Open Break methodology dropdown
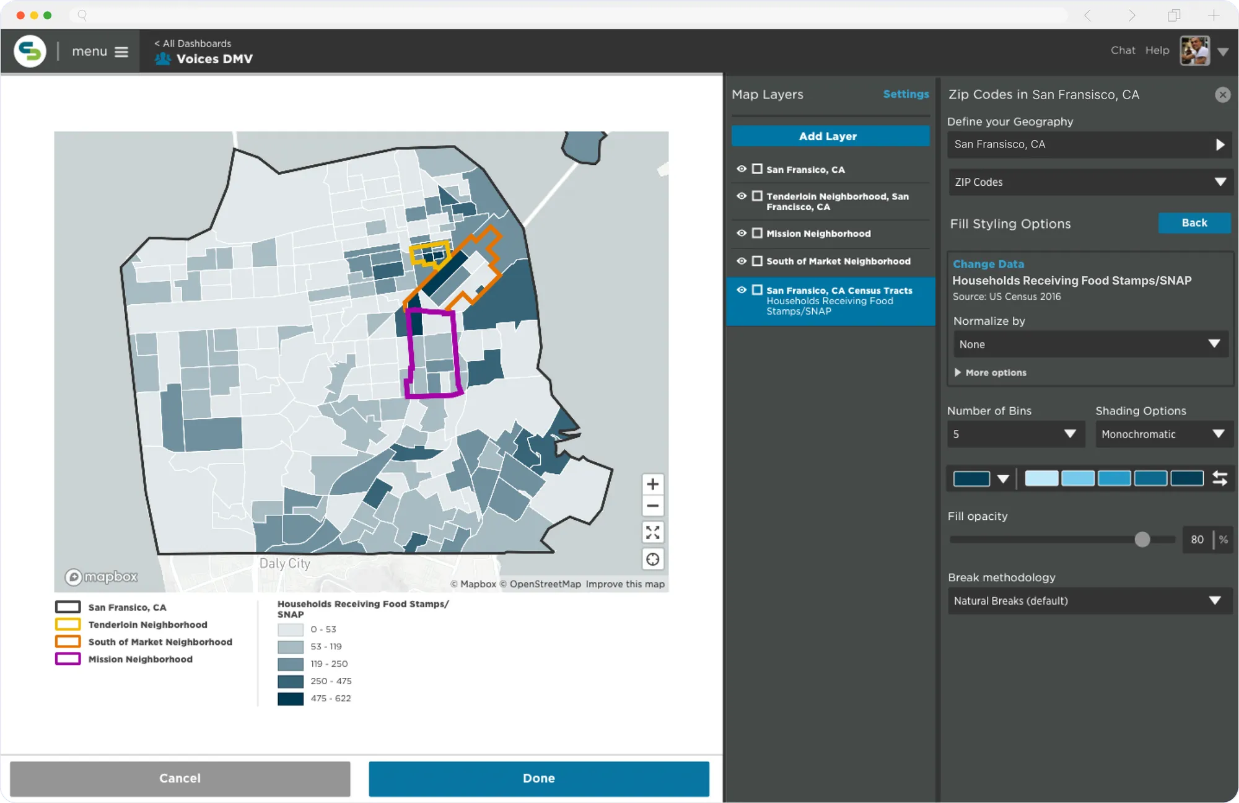 coord(1089,600)
